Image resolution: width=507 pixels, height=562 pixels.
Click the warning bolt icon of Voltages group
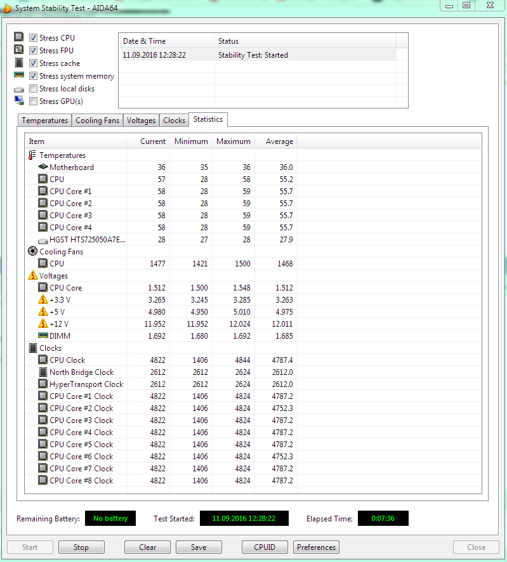[x=32, y=275]
